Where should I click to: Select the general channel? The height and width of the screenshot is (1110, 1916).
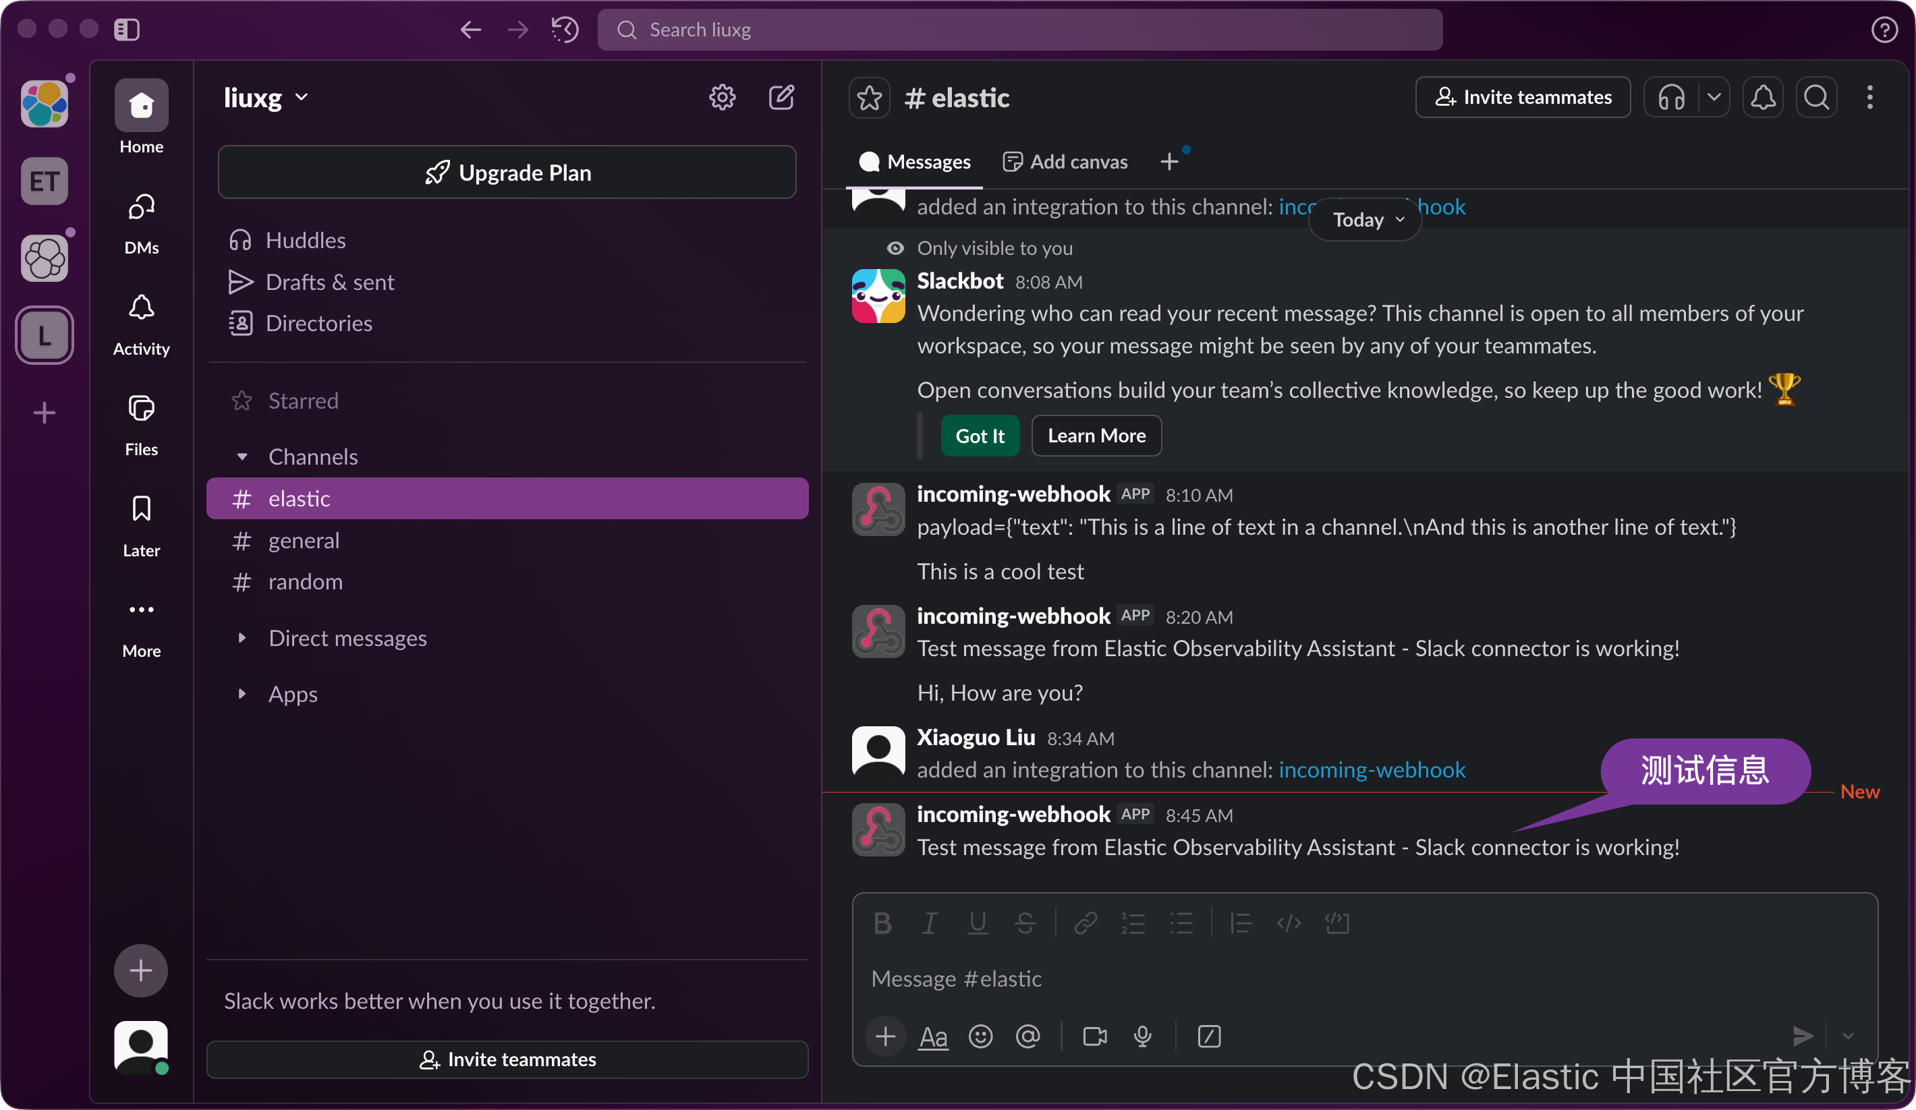click(304, 540)
